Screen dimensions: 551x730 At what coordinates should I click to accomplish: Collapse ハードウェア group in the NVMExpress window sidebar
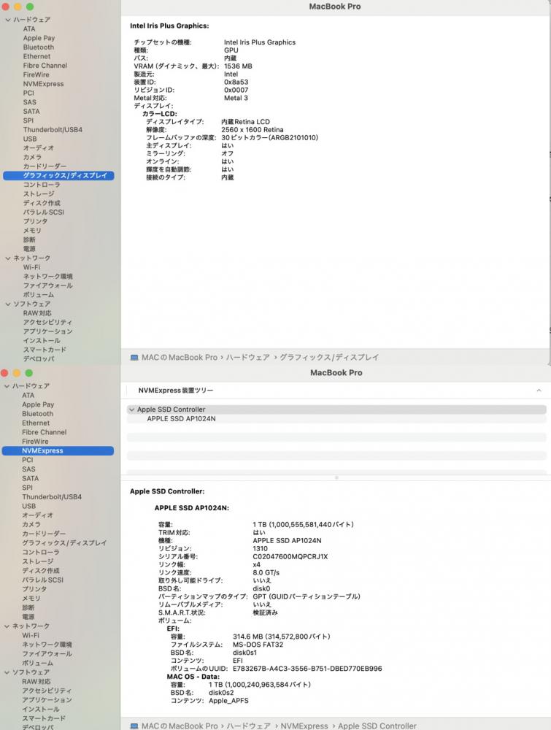[7, 386]
